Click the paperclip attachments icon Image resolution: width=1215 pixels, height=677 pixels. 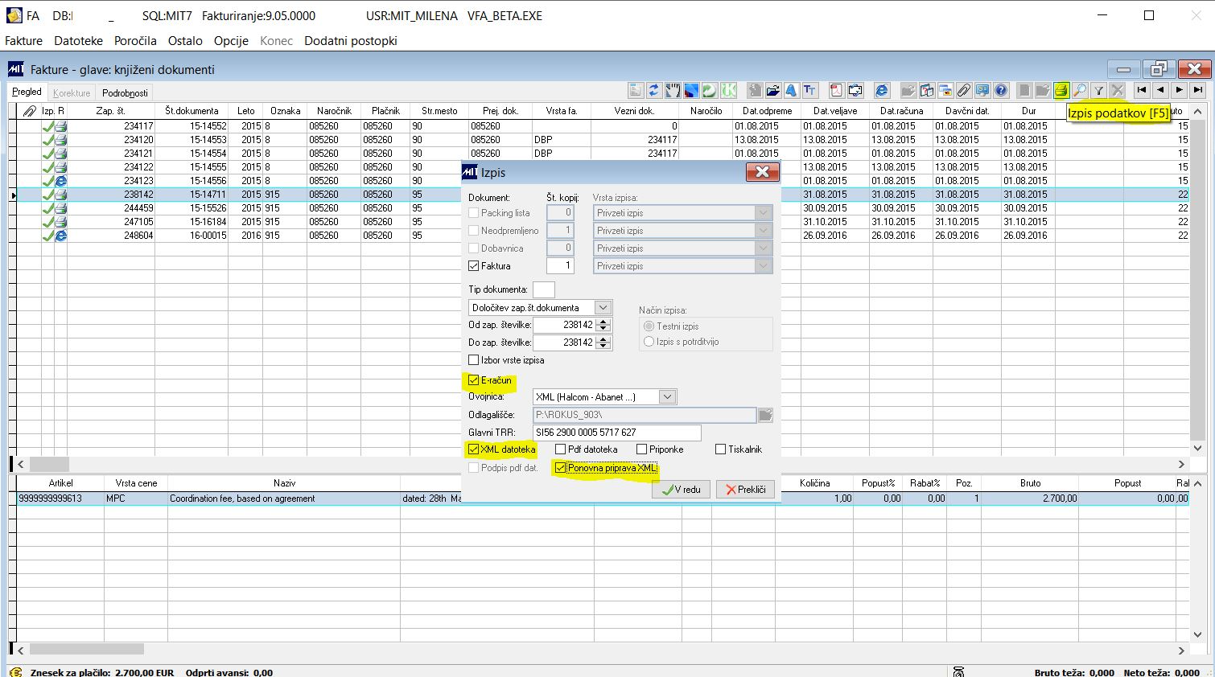pos(963,91)
